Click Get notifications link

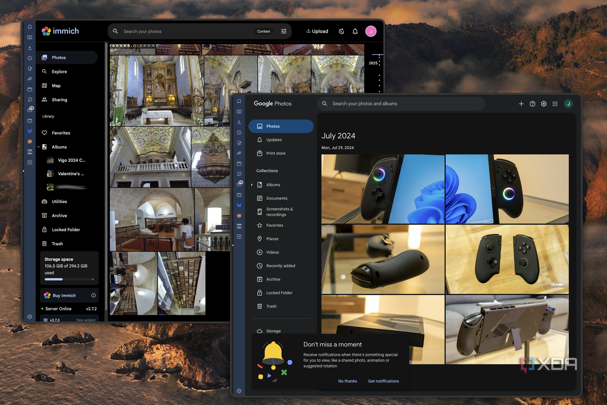(x=384, y=381)
